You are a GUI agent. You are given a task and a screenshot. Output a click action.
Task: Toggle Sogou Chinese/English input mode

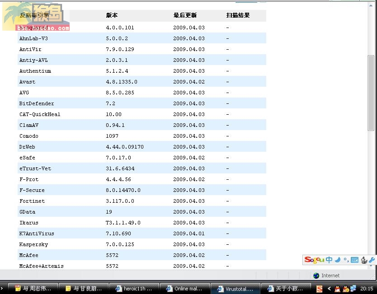(329, 260)
